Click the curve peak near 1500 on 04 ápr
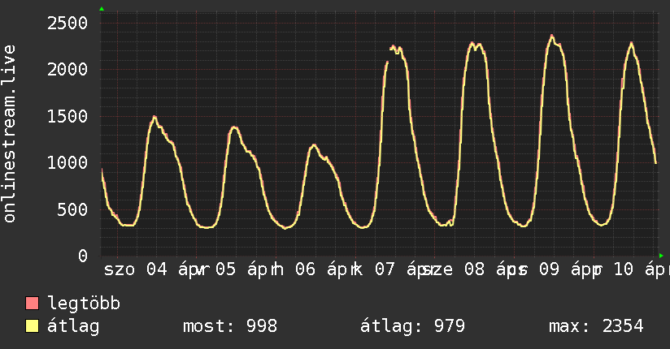This screenshot has height=349, width=670. pos(154,117)
